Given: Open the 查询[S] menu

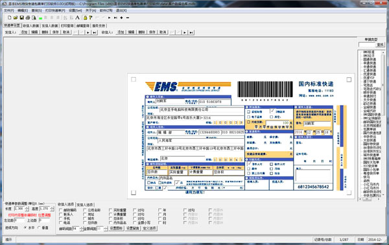Looking at the screenshot, I should [36, 10].
